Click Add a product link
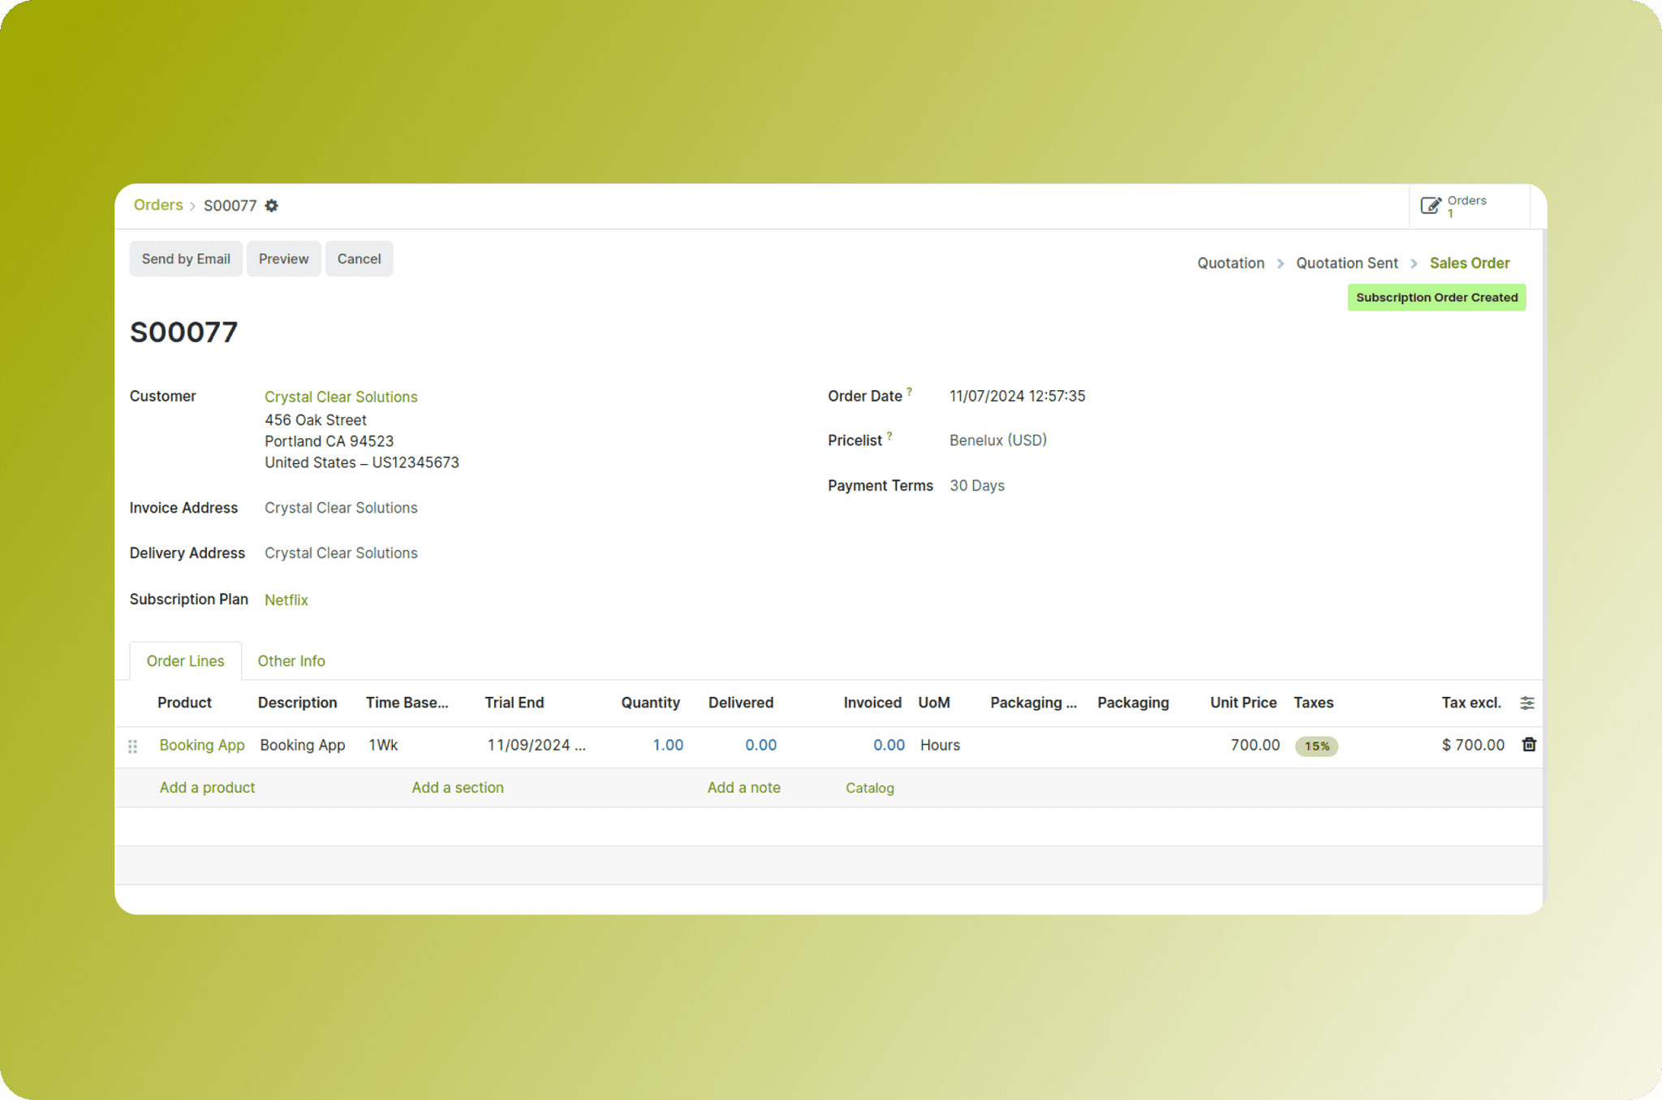This screenshot has height=1100, width=1662. 207,788
